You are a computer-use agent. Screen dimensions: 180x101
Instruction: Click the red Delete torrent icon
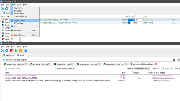point(11,50)
